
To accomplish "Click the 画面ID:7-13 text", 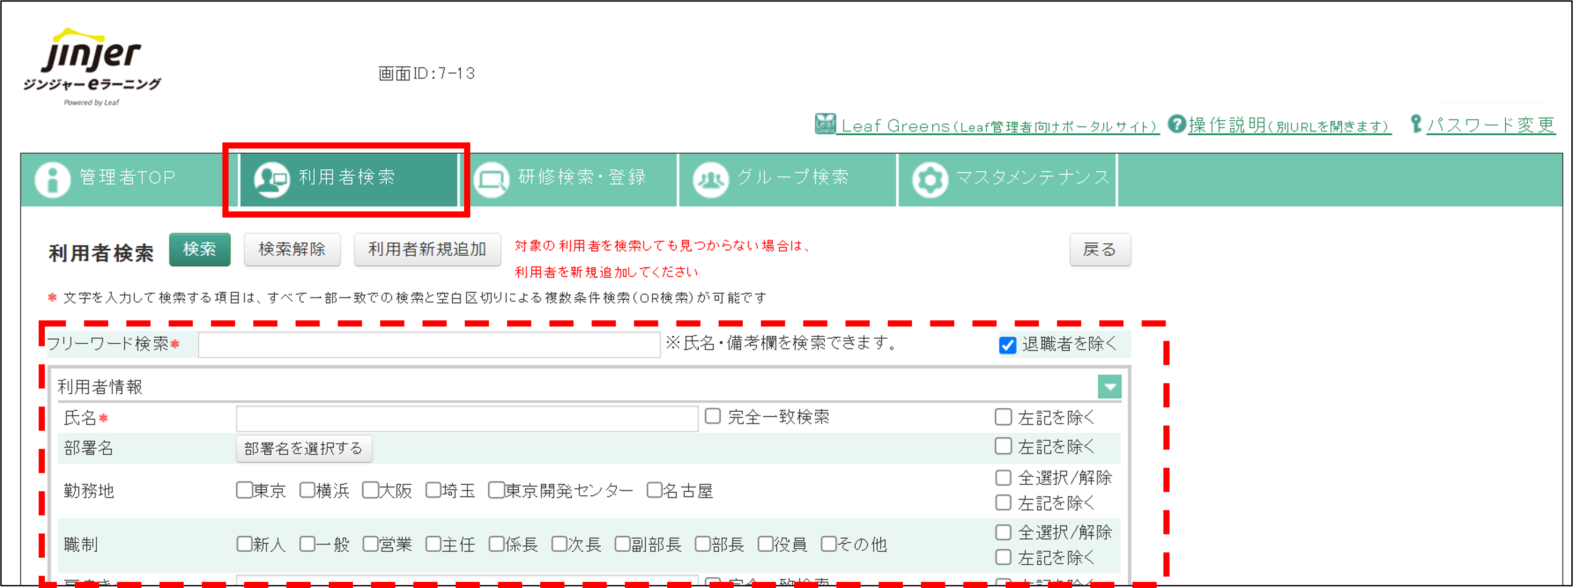I will [426, 74].
